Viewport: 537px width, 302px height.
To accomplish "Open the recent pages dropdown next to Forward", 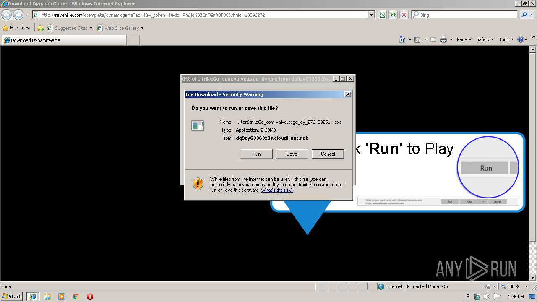I will click(x=27, y=15).
